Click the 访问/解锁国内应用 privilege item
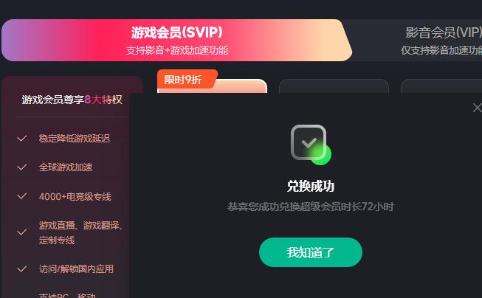Image resolution: width=482 pixels, height=298 pixels. pos(76,268)
